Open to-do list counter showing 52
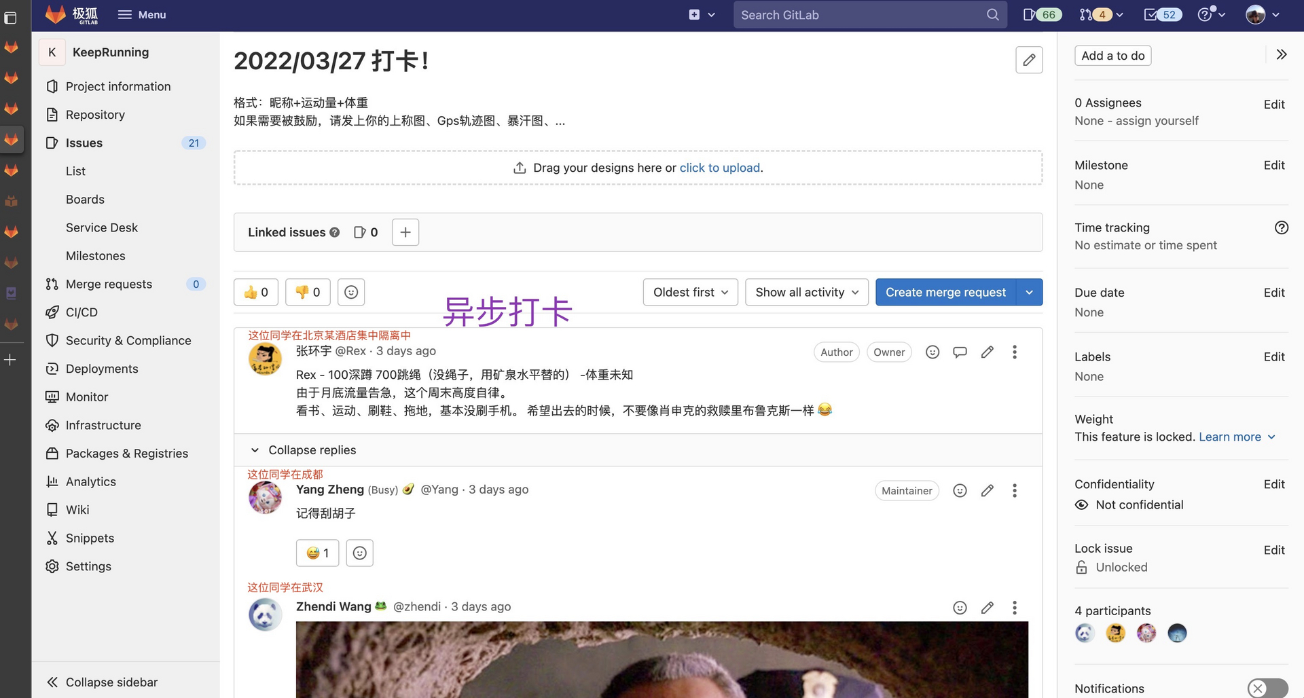This screenshot has width=1304, height=698. point(1163,14)
